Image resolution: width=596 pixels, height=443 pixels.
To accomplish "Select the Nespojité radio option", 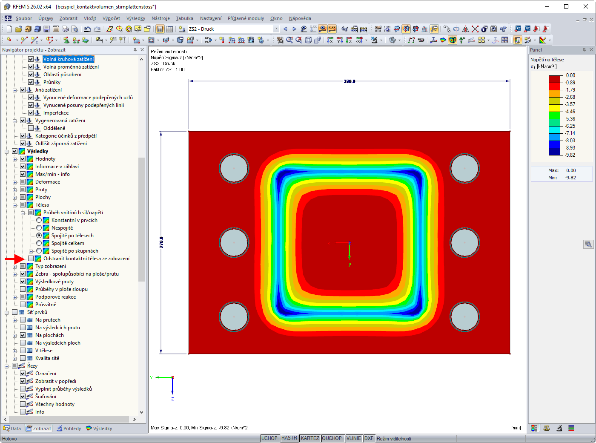I will (x=39, y=228).
